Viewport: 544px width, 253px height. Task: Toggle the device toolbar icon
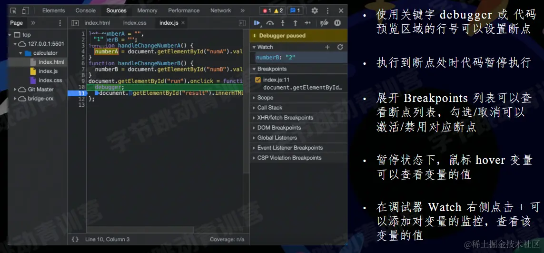[25, 11]
